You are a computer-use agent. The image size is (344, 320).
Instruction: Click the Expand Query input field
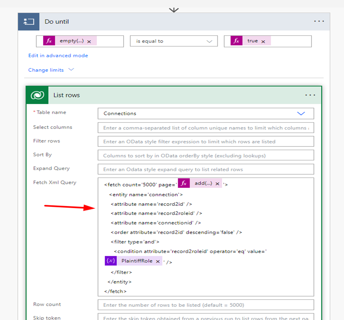coord(206,169)
